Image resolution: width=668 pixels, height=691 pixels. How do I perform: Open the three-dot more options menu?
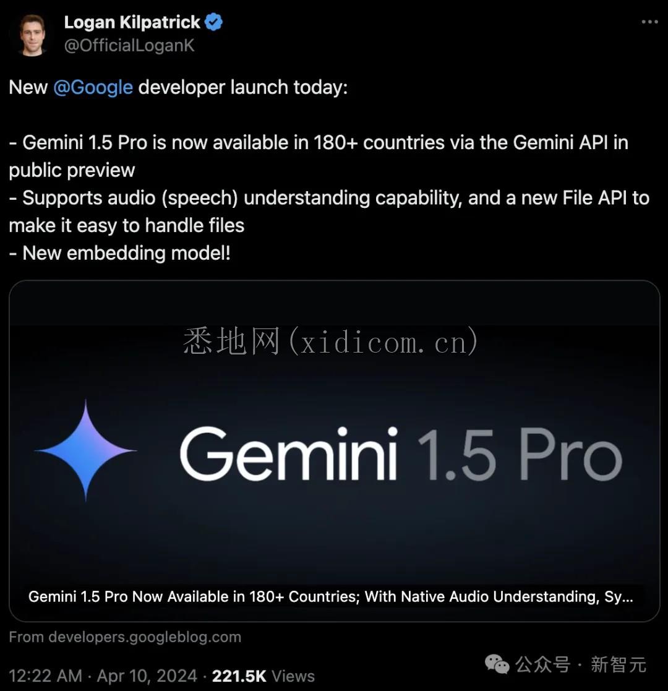(x=649, y=22)
